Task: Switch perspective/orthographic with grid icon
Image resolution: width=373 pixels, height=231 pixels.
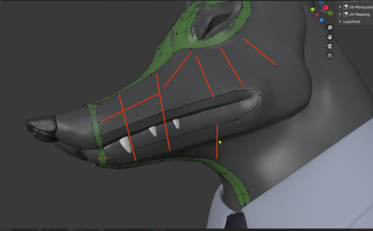Action: [330, 55]
